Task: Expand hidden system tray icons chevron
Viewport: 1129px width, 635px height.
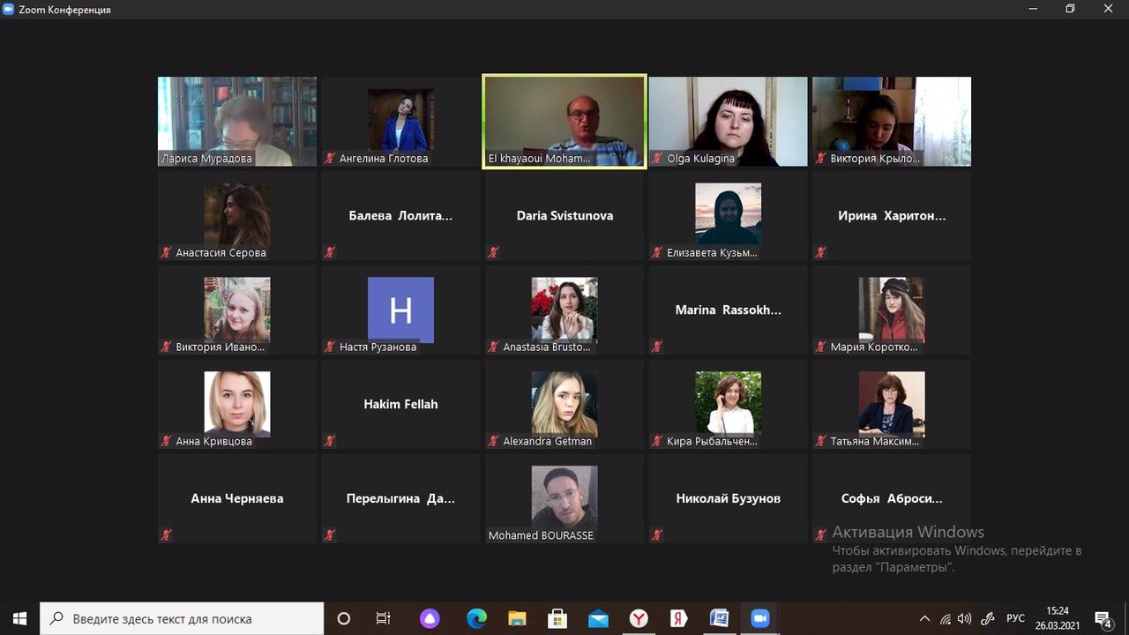Action: click(x=924, y=618)
